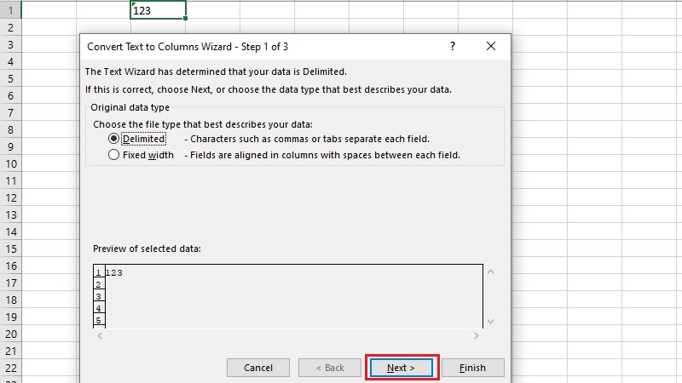Select row 1 header in the sheet
The width and height of the screenshot is (682, 383).
coord(10,10)
